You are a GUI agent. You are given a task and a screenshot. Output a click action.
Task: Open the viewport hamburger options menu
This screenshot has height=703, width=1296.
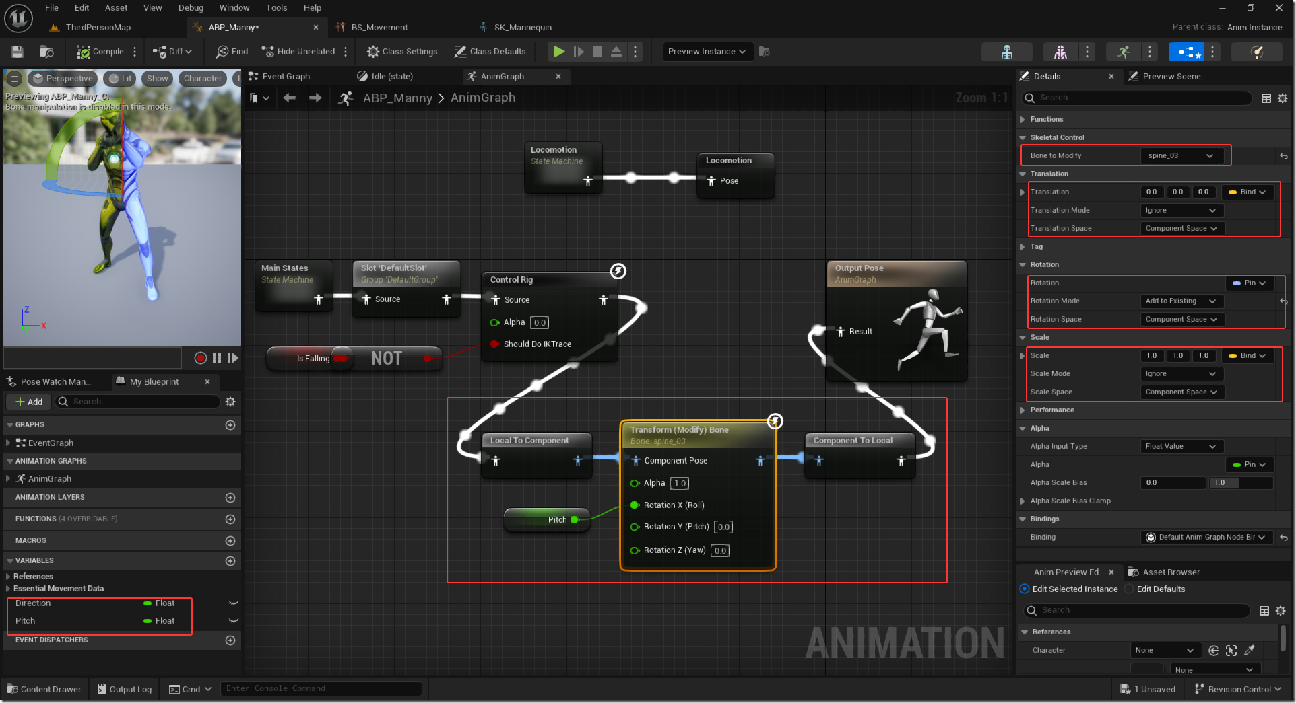click(x=14, y=79)
